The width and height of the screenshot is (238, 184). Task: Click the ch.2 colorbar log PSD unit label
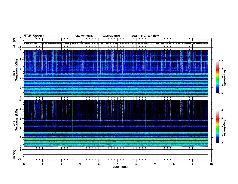(225, 128)
